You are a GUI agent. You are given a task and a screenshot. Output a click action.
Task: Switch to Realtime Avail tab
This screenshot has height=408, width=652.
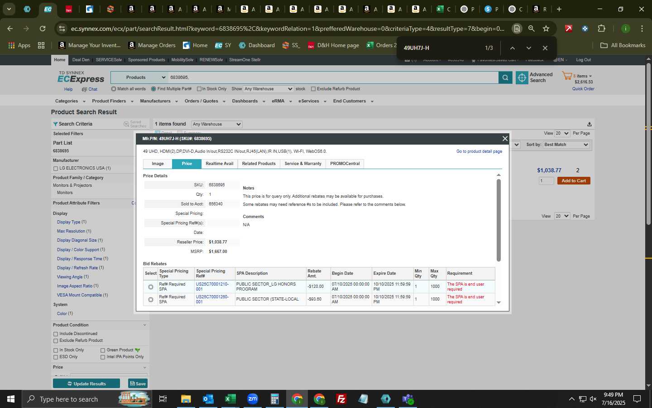[220, 164]
